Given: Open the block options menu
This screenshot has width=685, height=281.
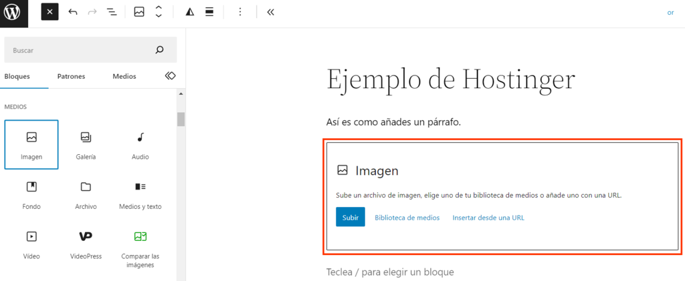Looking at the screenshot, I should [x=240, y=12].
